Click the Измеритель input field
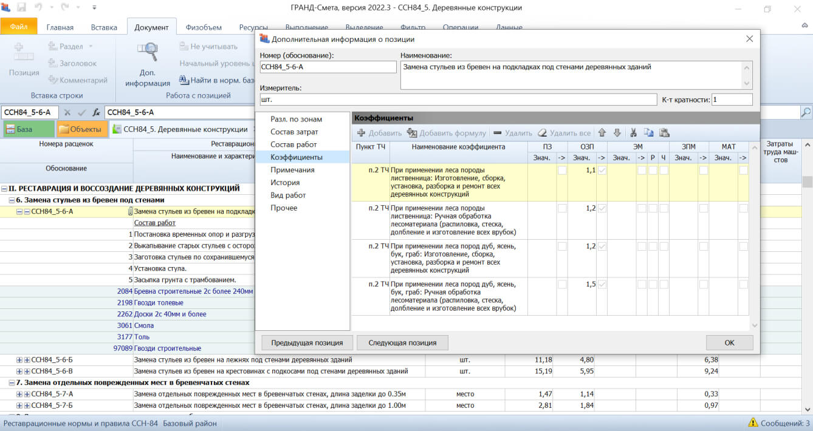 click(458, 100)
